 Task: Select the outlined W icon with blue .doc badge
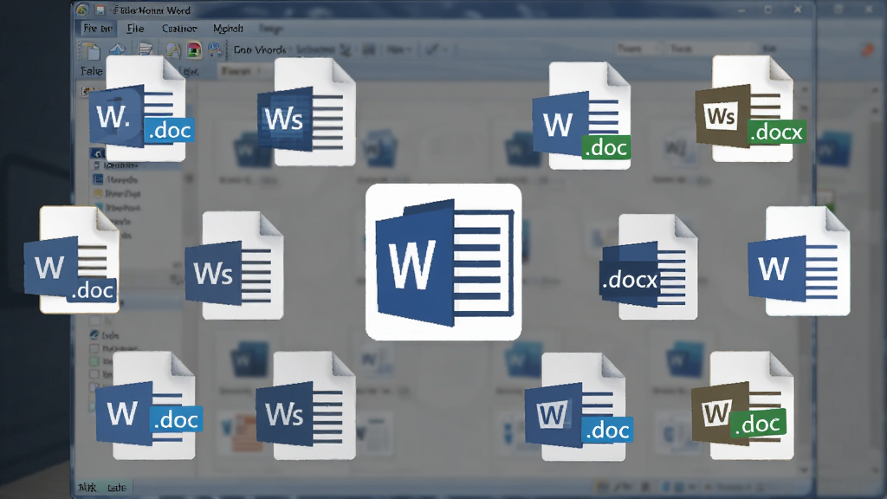click(x=578, y=406)
